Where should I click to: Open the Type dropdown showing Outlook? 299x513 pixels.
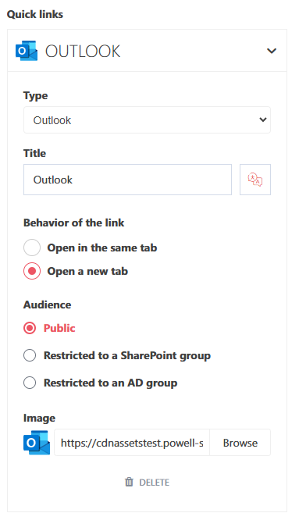click(147, 119)
